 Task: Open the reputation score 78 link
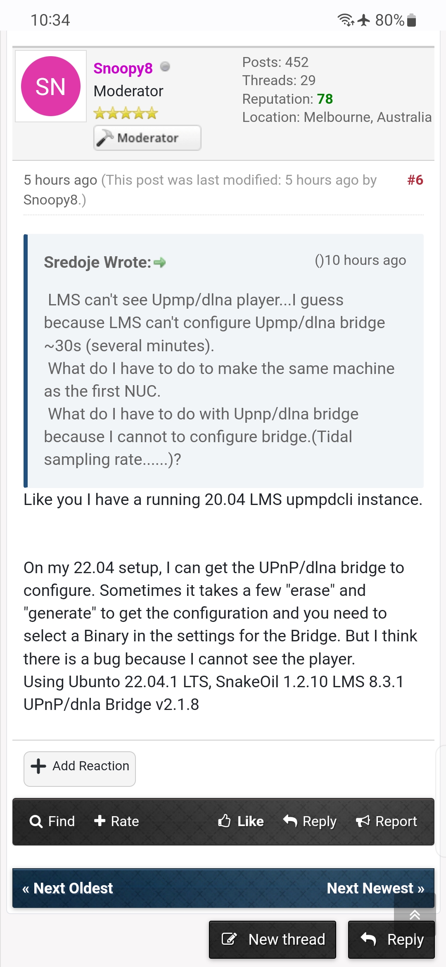[325, 99]
